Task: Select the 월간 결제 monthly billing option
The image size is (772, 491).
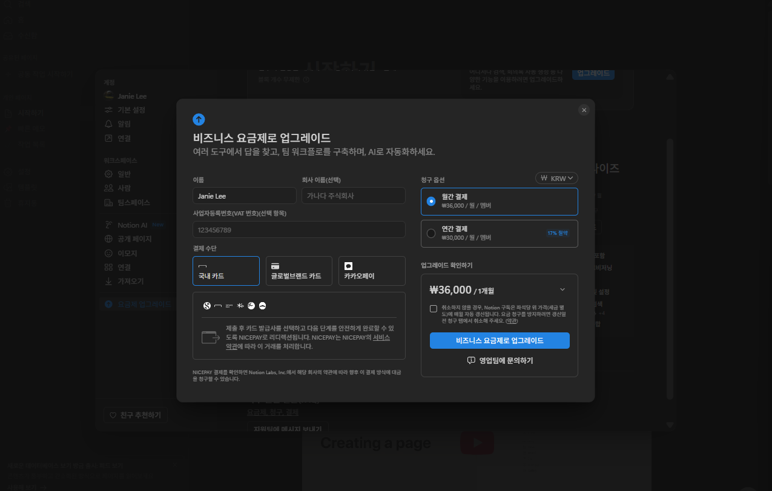Action: tap(500, 202)
